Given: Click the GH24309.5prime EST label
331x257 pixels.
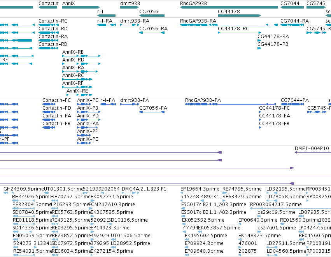Looking at the screenshot, I should coord(24,189).
